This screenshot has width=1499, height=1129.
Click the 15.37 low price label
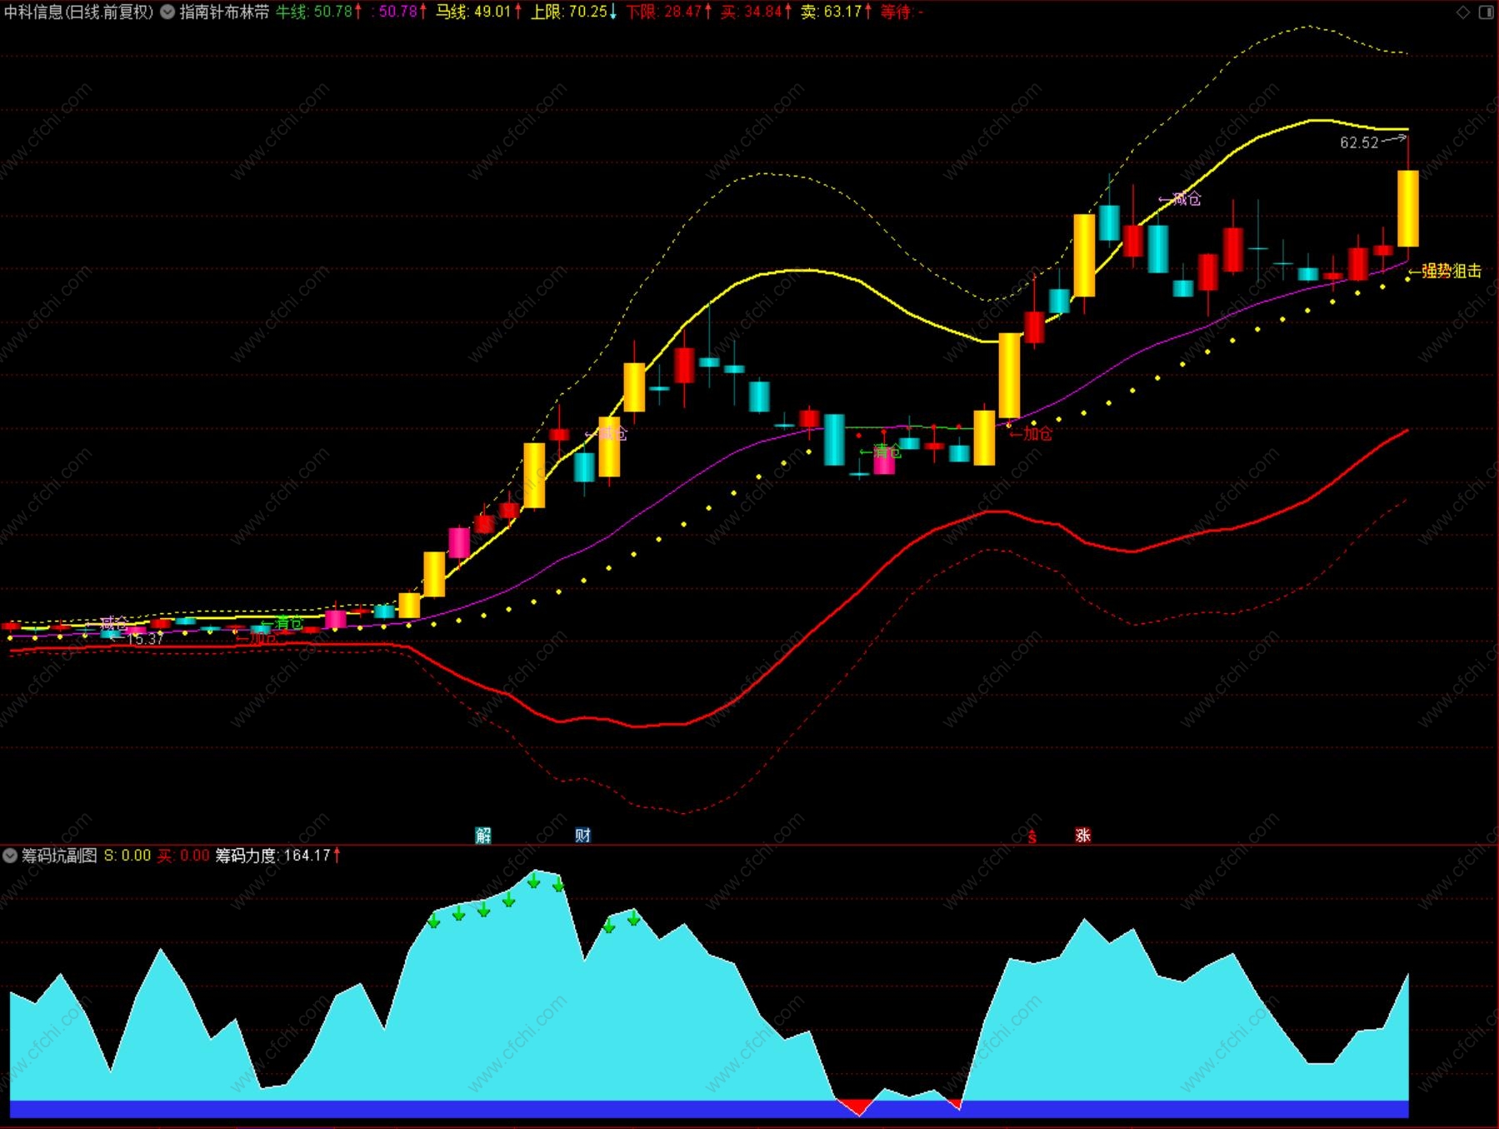pyautogui.click(x=145, y=639)
